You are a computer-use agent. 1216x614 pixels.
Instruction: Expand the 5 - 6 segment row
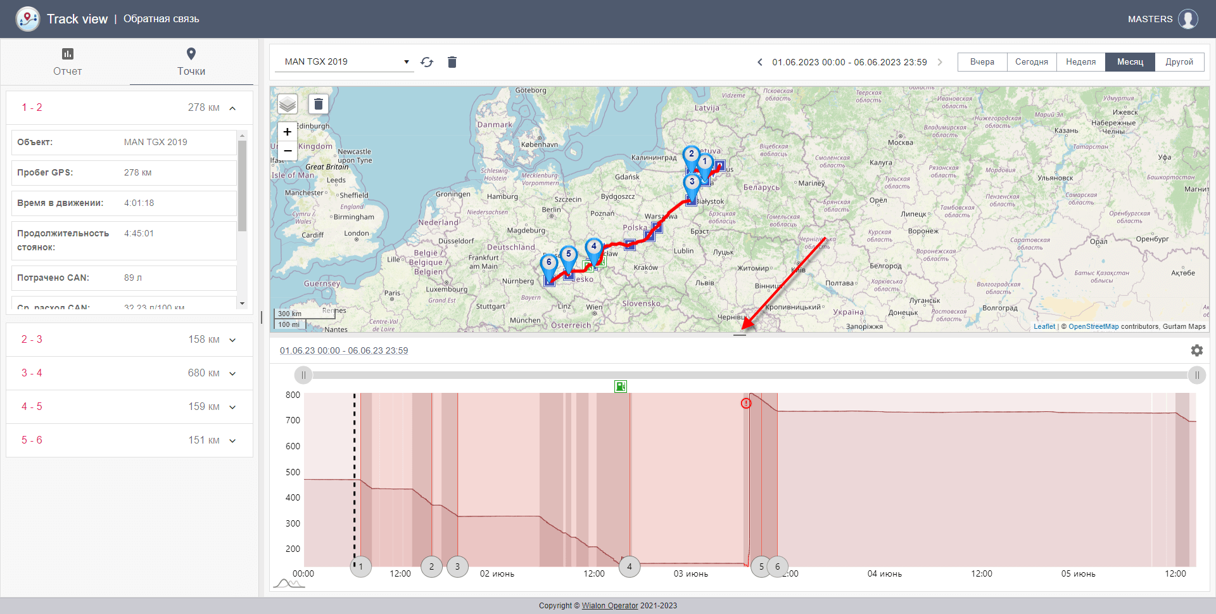tap(232, 441)
